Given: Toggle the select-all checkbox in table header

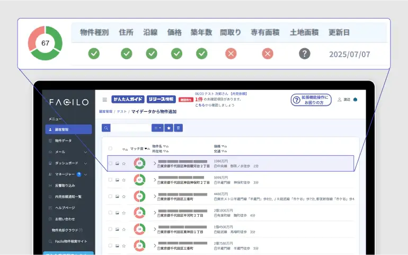Looking at the screenshot, I should 110,148.
